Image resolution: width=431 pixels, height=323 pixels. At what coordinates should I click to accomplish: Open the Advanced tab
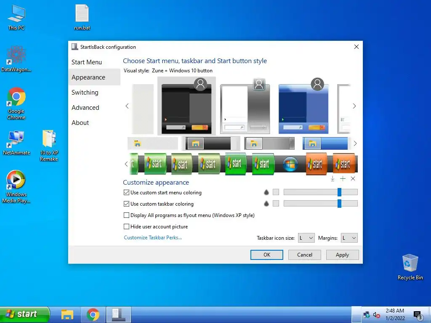click(x=85, y=108)
